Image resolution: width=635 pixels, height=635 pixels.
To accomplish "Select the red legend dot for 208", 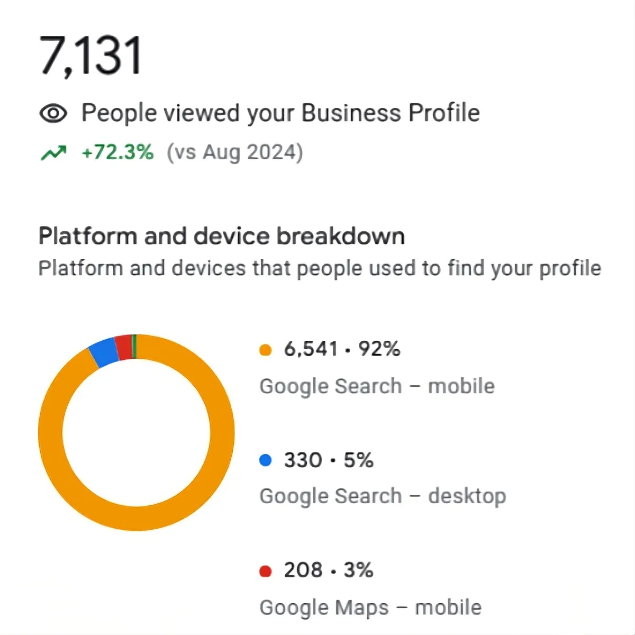I will (x=266, y=571).
